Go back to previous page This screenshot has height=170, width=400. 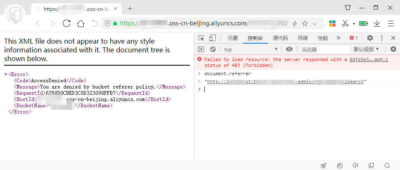point(38,24)
